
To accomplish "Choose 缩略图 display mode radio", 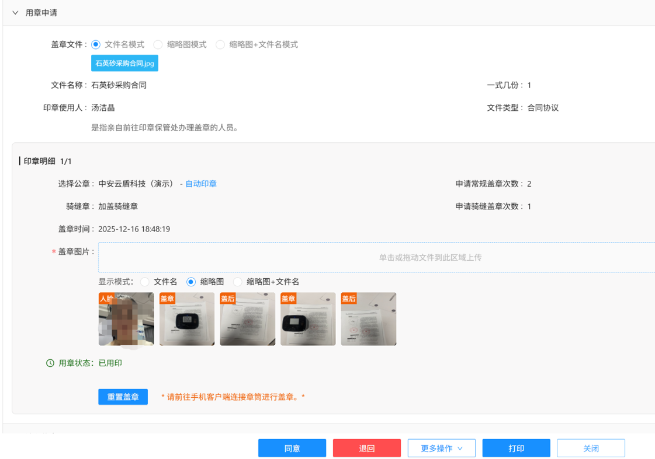I will point(191,282).
